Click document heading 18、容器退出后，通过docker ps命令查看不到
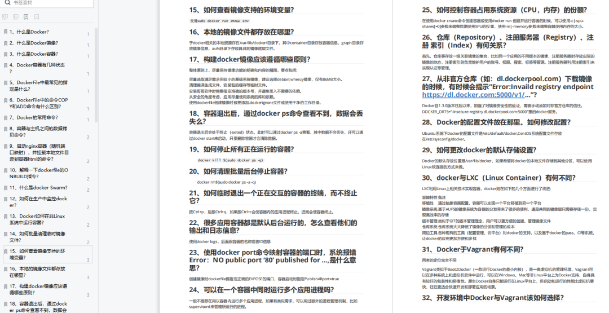 [x=276, y=117]
